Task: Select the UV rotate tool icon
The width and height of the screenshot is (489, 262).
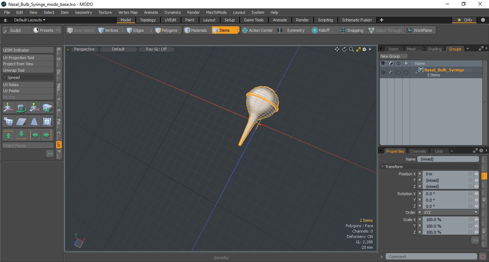Action: (x=21, y=108)
